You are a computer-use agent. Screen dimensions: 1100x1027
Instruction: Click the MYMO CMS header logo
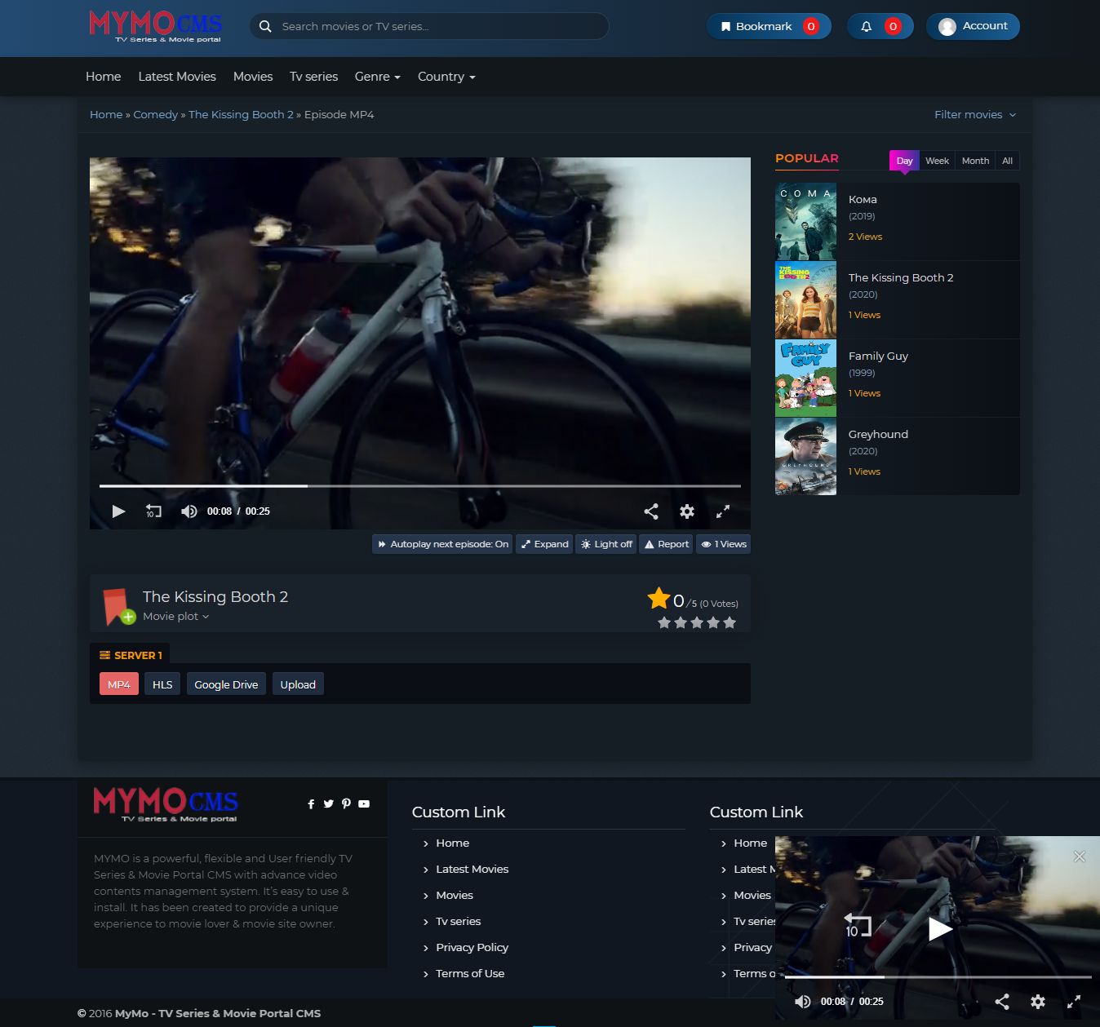tap(155, 26)
